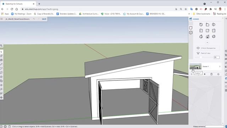
Task: Open My Account & Courses bookmark
Action: [x=133, y=14]
